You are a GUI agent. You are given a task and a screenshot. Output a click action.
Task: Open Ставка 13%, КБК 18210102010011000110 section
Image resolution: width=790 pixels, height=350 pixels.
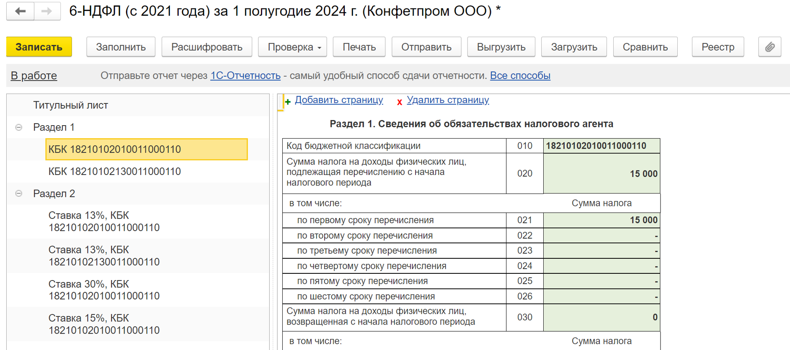click(x=104, y=221)
